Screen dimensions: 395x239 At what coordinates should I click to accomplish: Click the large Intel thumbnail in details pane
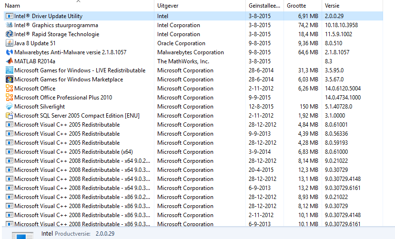point(23,236)
